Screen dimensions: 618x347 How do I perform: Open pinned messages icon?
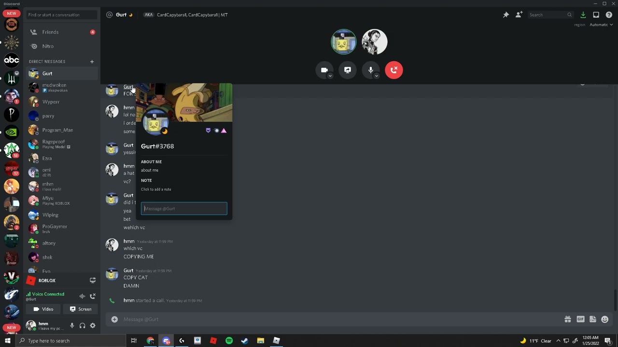tap(506, 15)
